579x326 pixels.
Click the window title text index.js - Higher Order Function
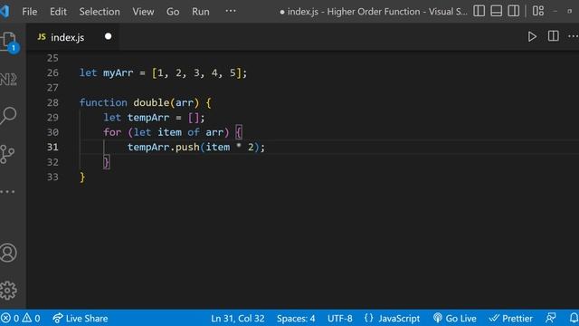(373, 12)
